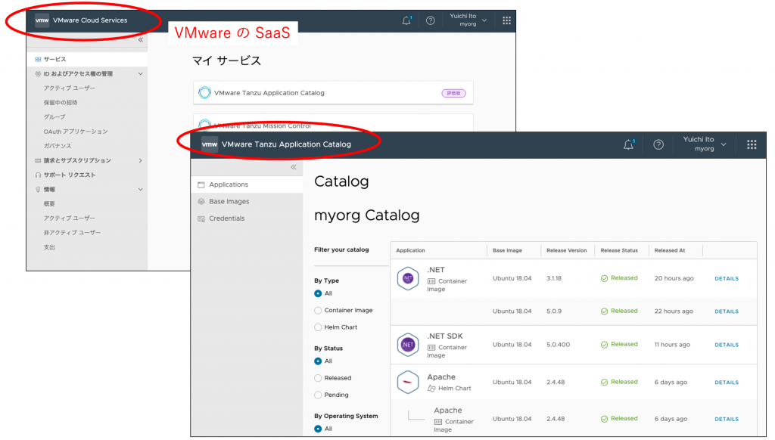Open the apps grid in Cloud Services header
The height and width of the screenshot is (440, 775).
coord(506,20)
